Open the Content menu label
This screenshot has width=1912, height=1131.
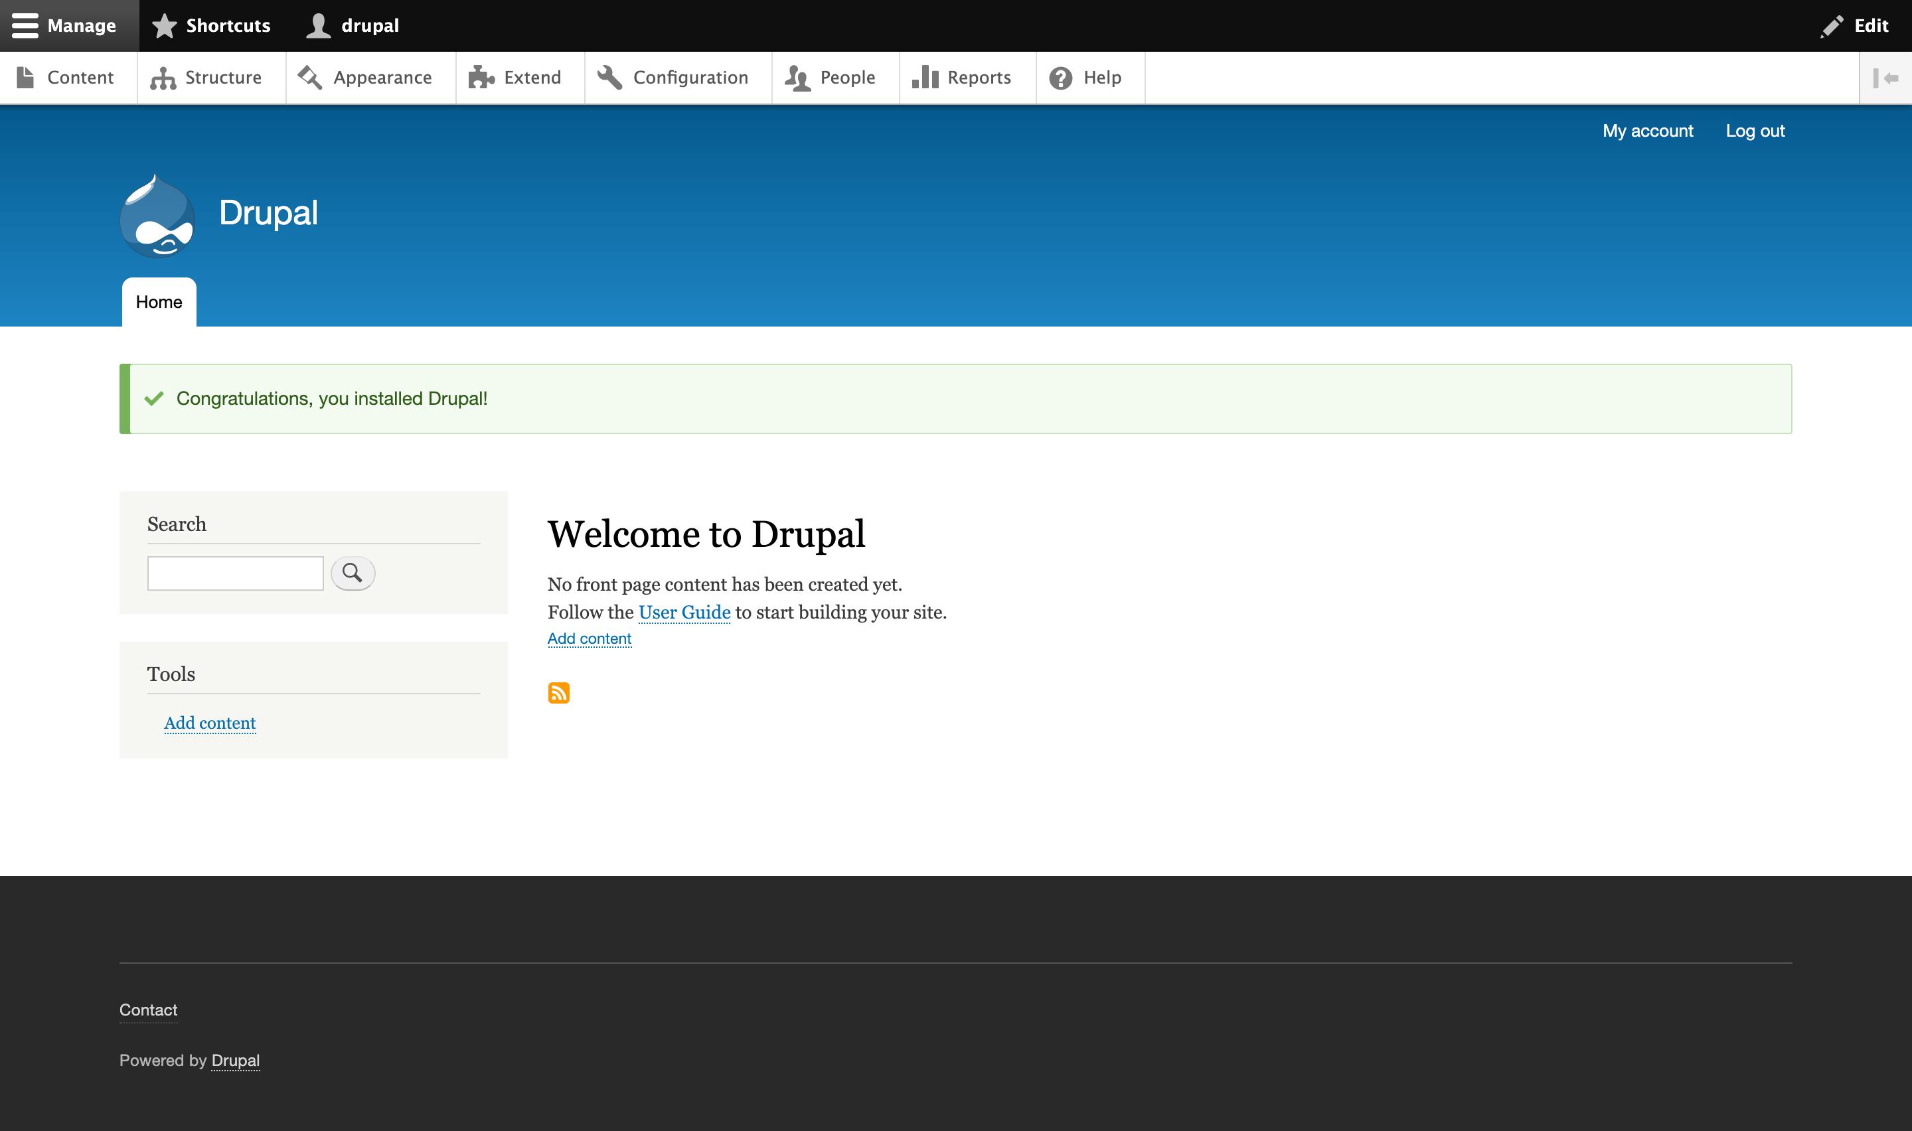pos(80,77)
